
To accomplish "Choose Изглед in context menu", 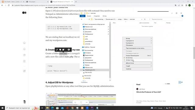I will [x=137, y=38].
